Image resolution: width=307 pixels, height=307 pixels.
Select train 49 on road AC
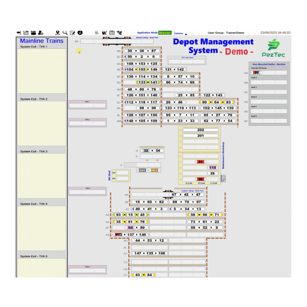138,209
